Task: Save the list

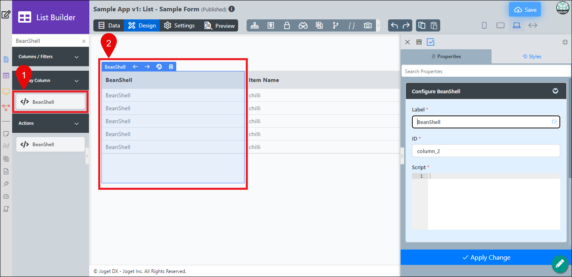Action: point(525,10)
